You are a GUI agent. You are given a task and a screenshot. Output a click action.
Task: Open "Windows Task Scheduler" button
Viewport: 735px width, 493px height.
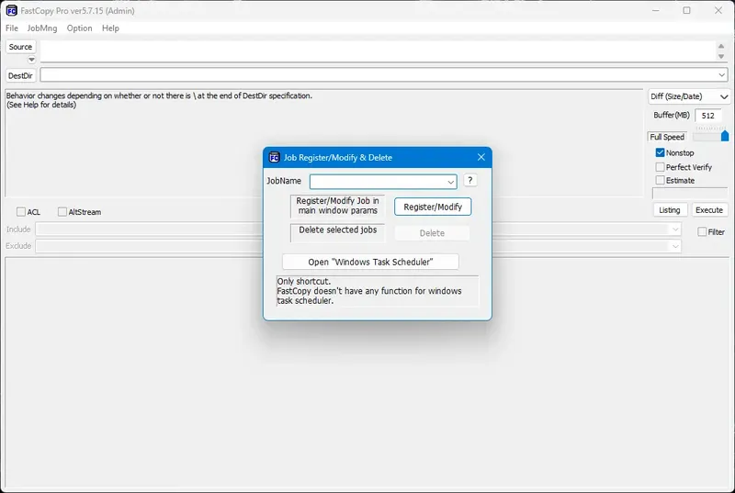click(x=370, y=263)
